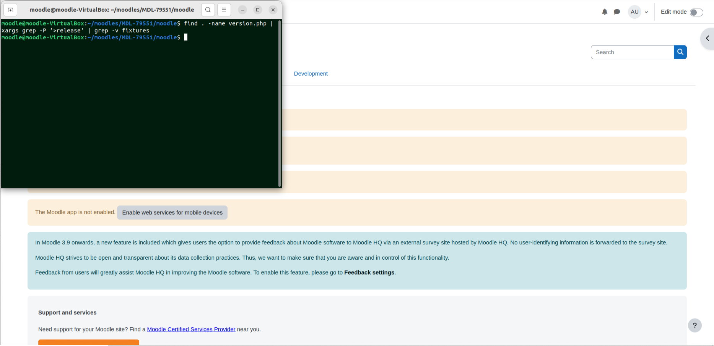
Task: Click terminal search magnifier button
Action: click(208, 10)
